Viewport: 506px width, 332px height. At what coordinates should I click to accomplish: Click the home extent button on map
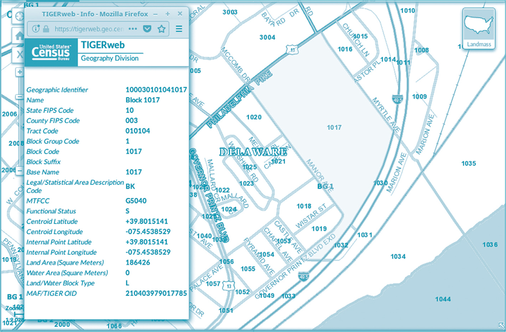point(19,36)
